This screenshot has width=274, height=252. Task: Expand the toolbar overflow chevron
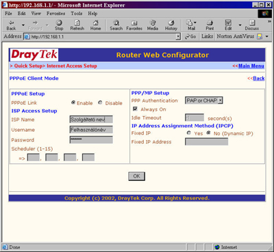click(x=269, y=21)
